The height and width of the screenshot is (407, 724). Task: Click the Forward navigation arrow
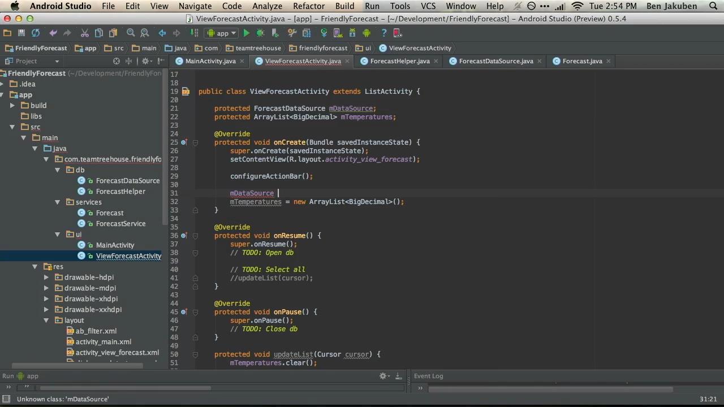[x=176, y=33]
